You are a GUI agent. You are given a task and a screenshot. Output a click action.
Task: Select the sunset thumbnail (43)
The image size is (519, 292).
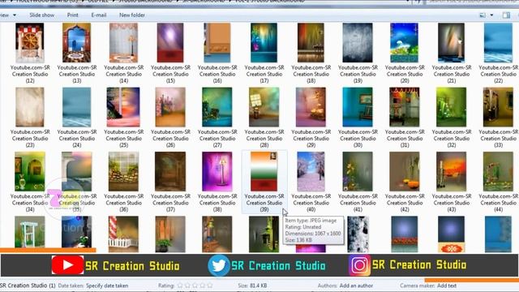[x=451, y=171]
